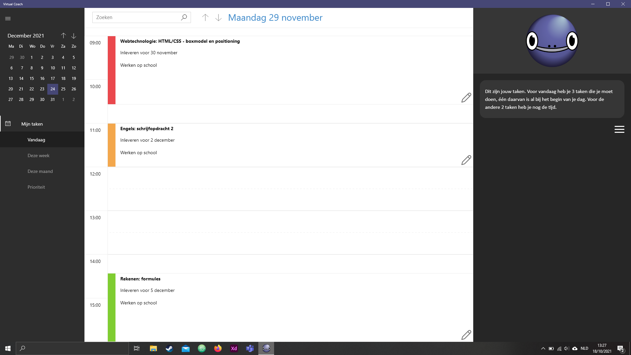The image size is (631, 355).
Task: Click the battery status tray icon
Action: (551, 348)
